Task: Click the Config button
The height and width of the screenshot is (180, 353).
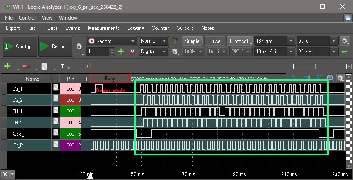Action: click(20, 46)
